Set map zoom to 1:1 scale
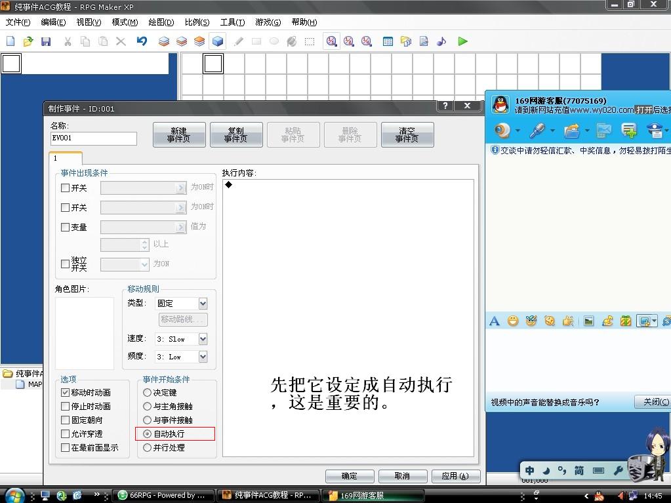671x503 pixels. coord(331,41)
